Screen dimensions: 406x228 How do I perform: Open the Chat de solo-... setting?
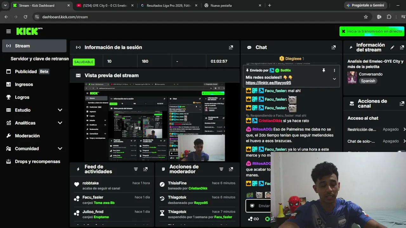coord(377,141)
